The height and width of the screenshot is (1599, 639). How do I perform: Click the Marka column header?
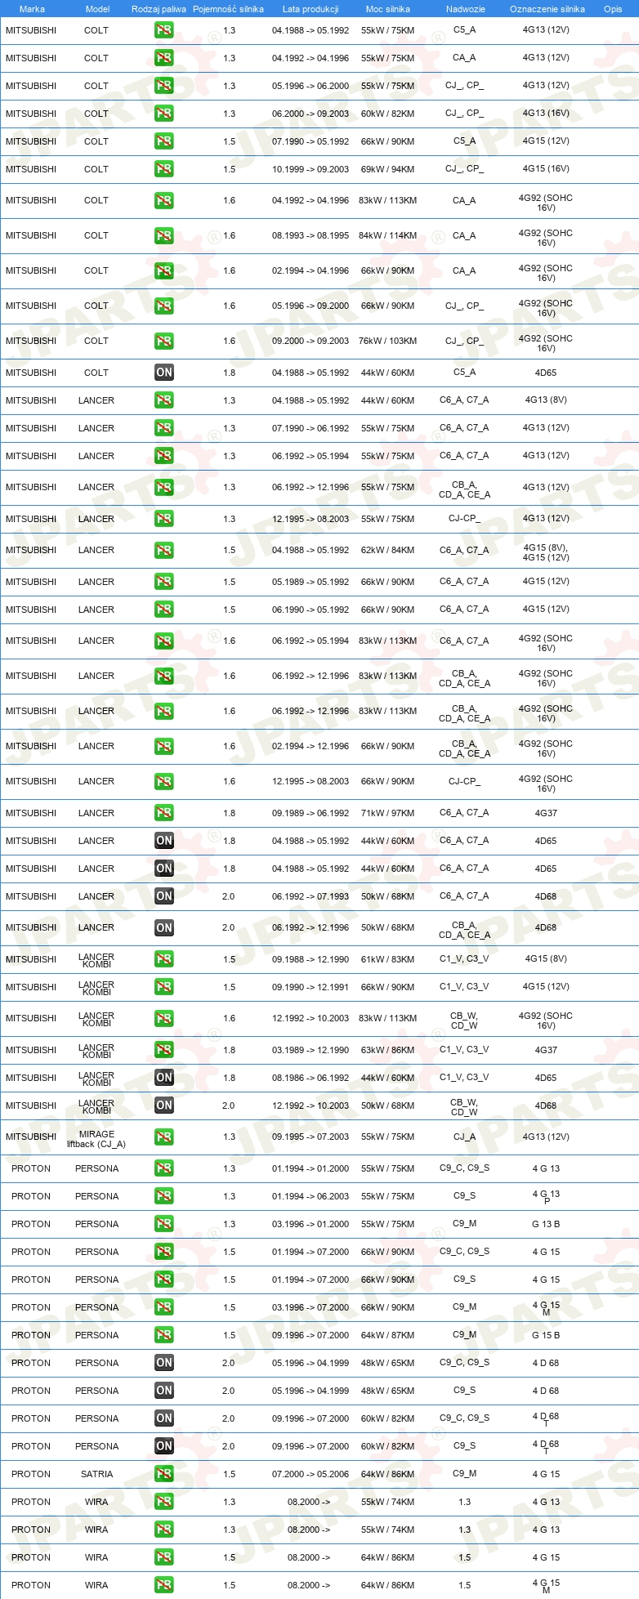tap(32, 9)
